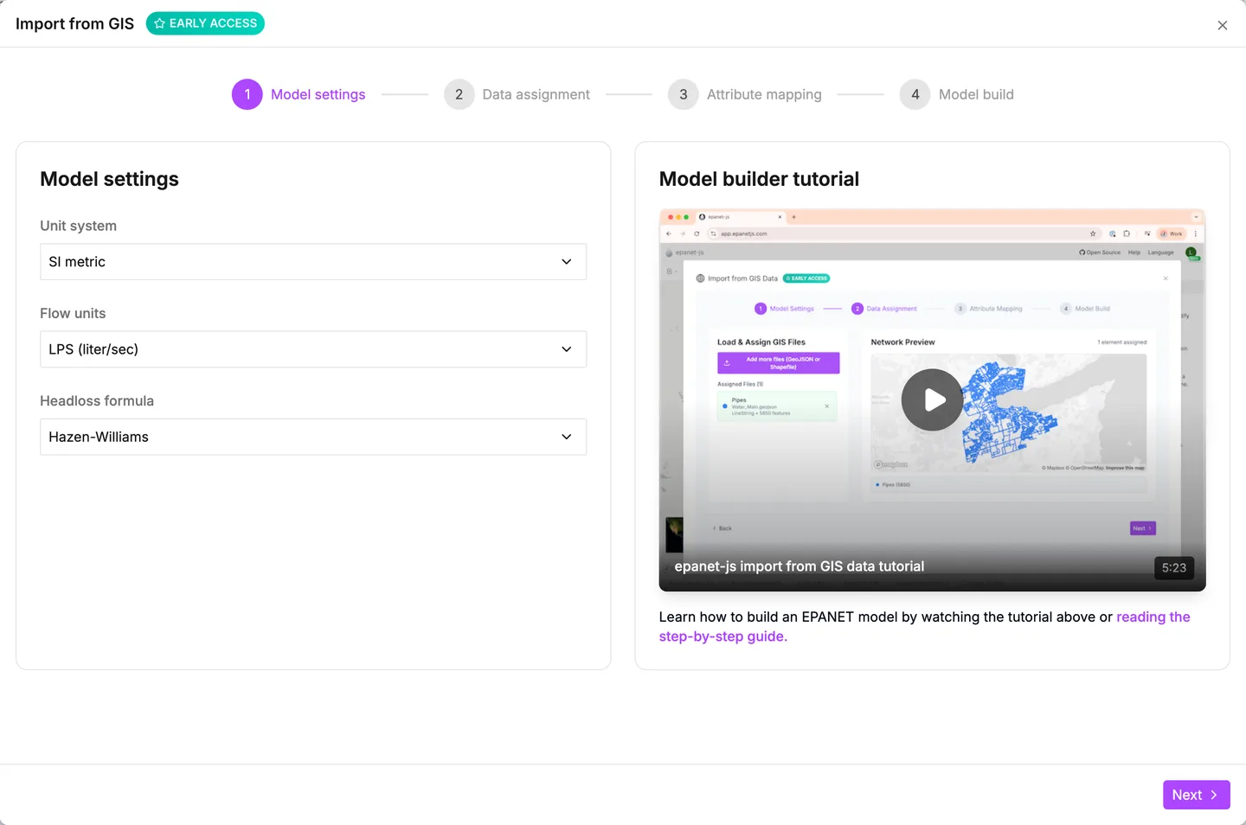Close the Import from GIS dialog
This screenshot has width=1246, height=825.
(x=1222, y=25)
